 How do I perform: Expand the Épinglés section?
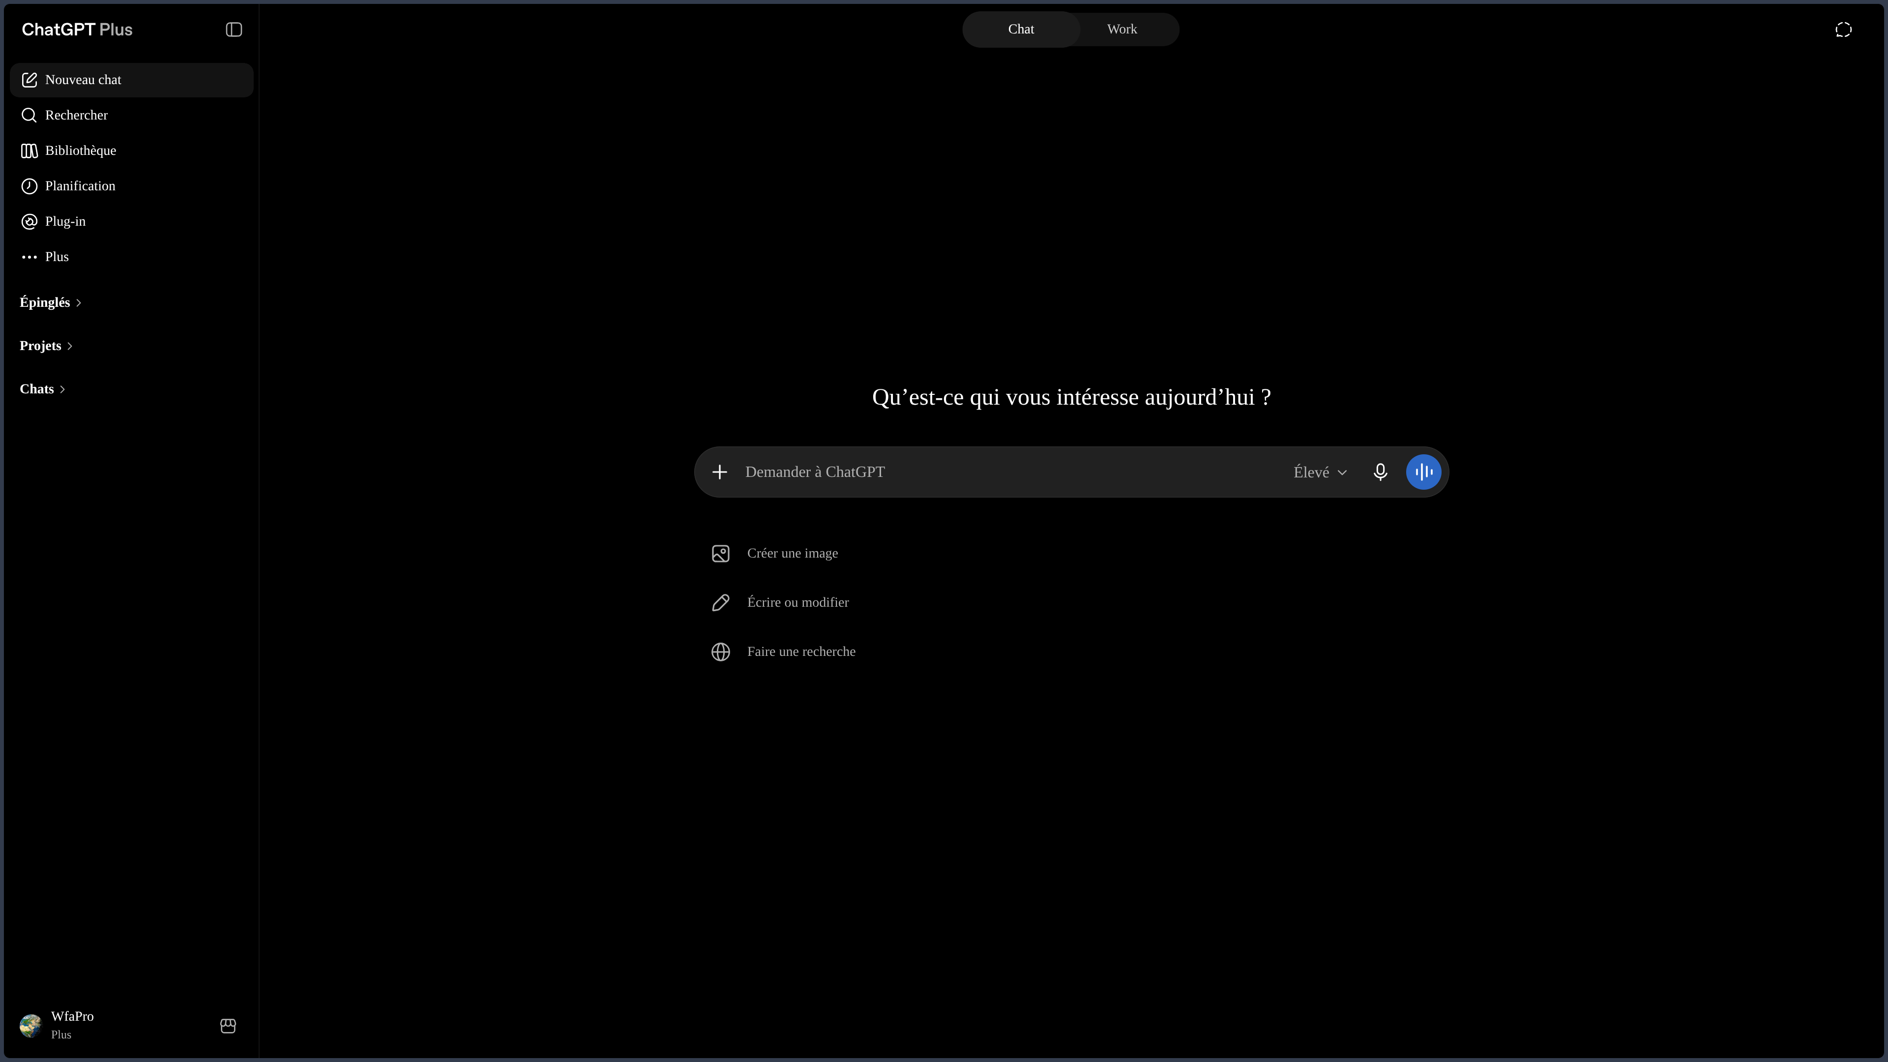click(51, 303)
